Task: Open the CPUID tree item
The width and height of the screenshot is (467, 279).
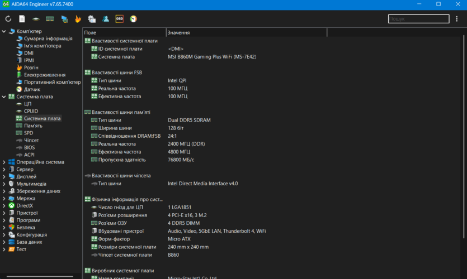Action: (x=31, y=111)
